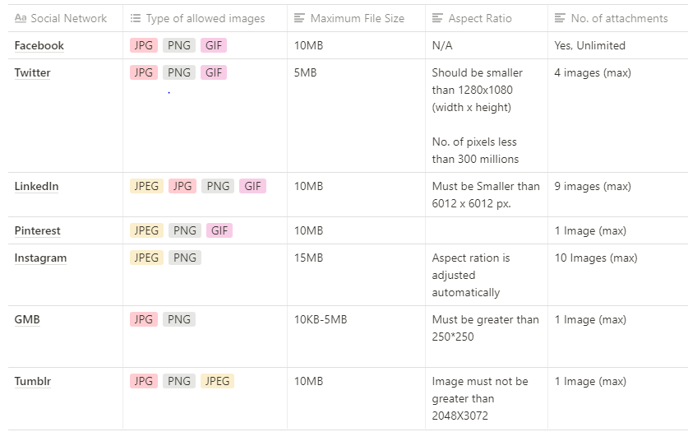Click the Instagram row title
The height and width of the screenshot is (432, 688).
coord(40,258)
